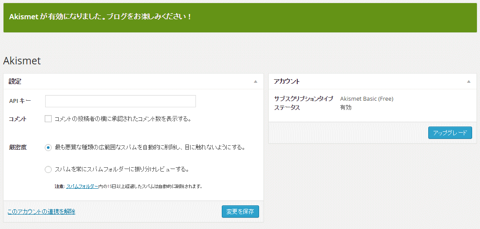Image resolution: width=480 pixels, height=229 pixels.
Task: Collapse the 設定 panel using its arrow
Action: 256,81
